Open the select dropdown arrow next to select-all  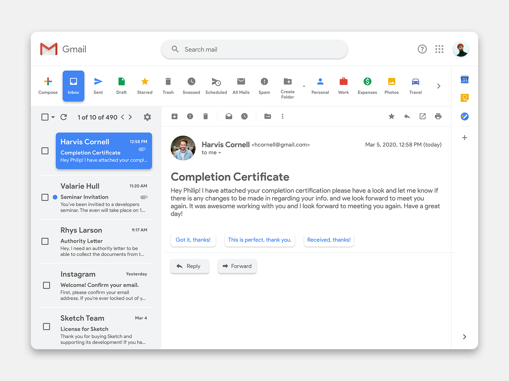click(x=53, y=117)
